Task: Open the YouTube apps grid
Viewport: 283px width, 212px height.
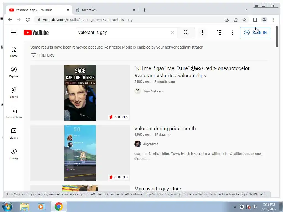Action: coord(219,33)
